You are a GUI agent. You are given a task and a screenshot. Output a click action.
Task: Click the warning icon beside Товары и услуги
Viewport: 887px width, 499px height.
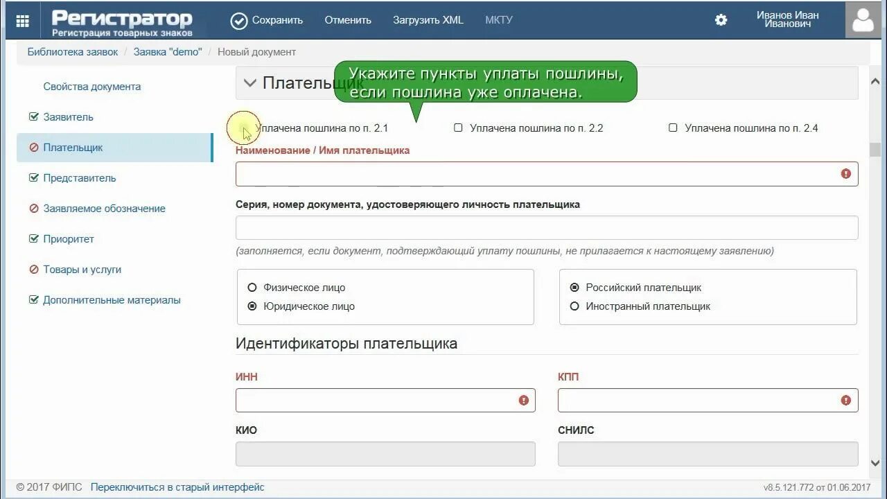tap(33, 270)
